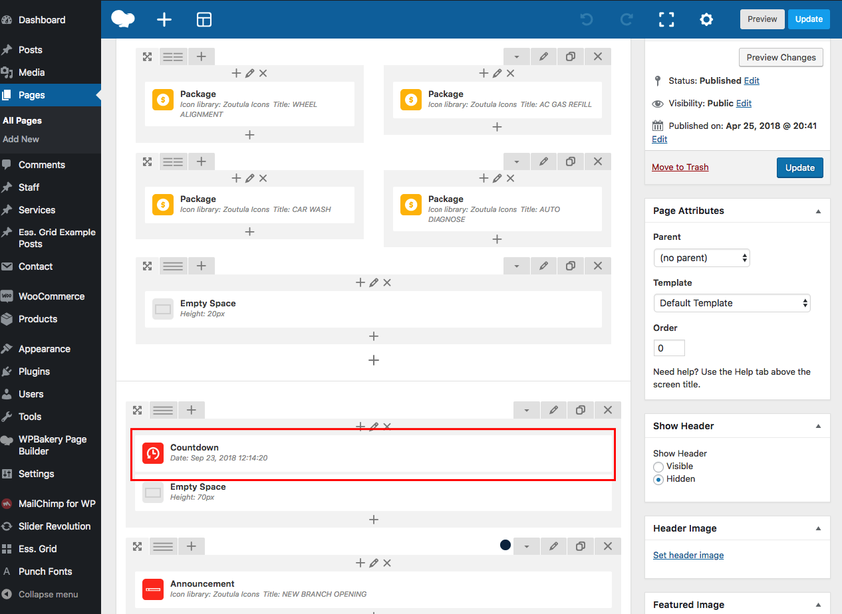Select the Countdown element card

pos(374,453)
